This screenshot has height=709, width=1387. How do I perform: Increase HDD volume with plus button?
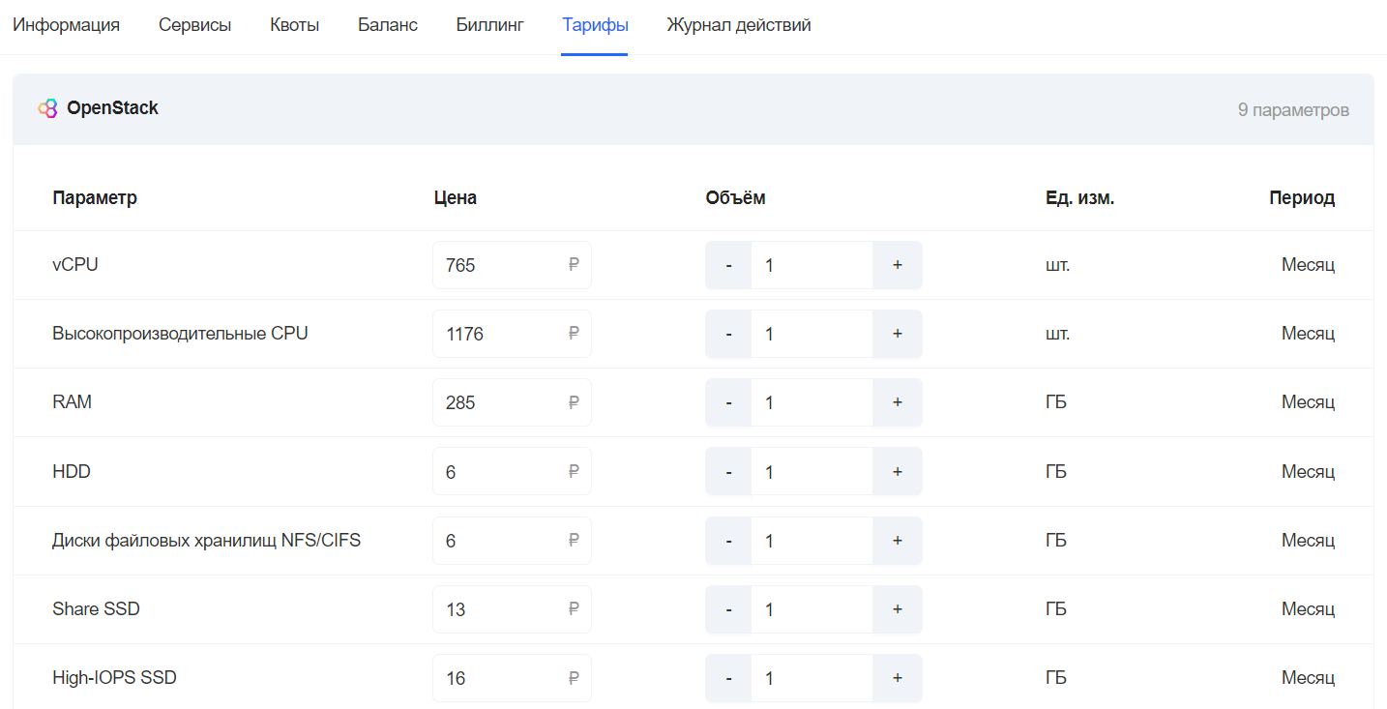click(x=898, y=472)
